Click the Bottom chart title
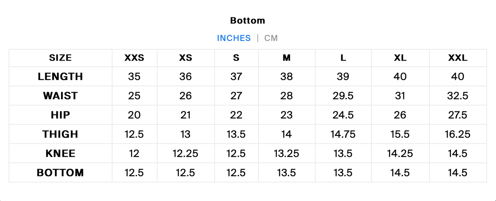 [x=247, y=21]
